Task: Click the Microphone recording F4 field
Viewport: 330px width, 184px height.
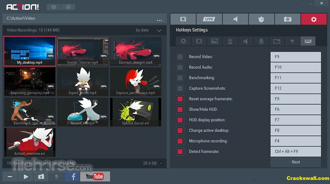Action: coord(296,141)
